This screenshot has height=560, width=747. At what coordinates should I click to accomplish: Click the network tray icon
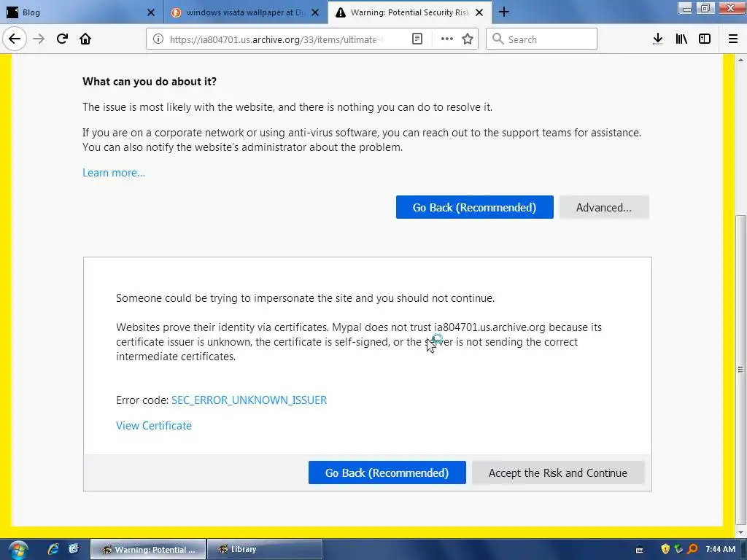pyautogui.click(x=679, y=549)
